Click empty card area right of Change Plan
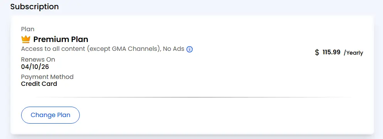The height and width of the screenshot is (139, 383). coord(220,115)
